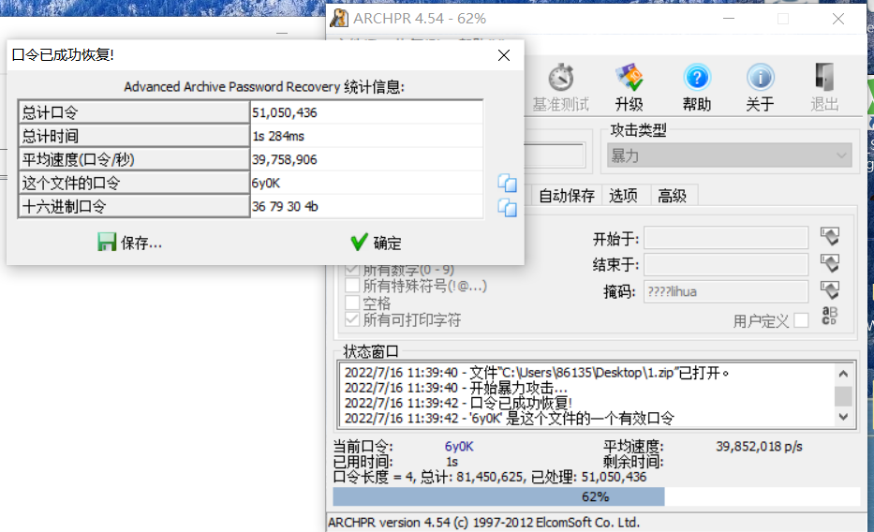Open Help (帮助) question-mark icon
Screen dimensions: 874x532
[x=697, y=78]
